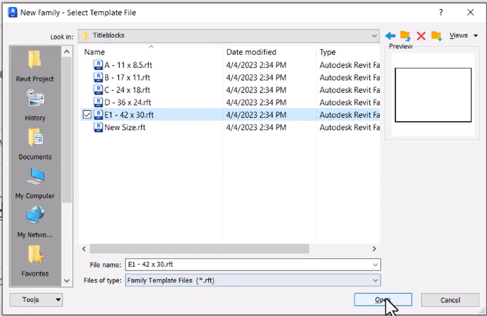Open the Revit Project places shortcut
The height and width of the screenshot is (316, 487).
tap(35, 66)
